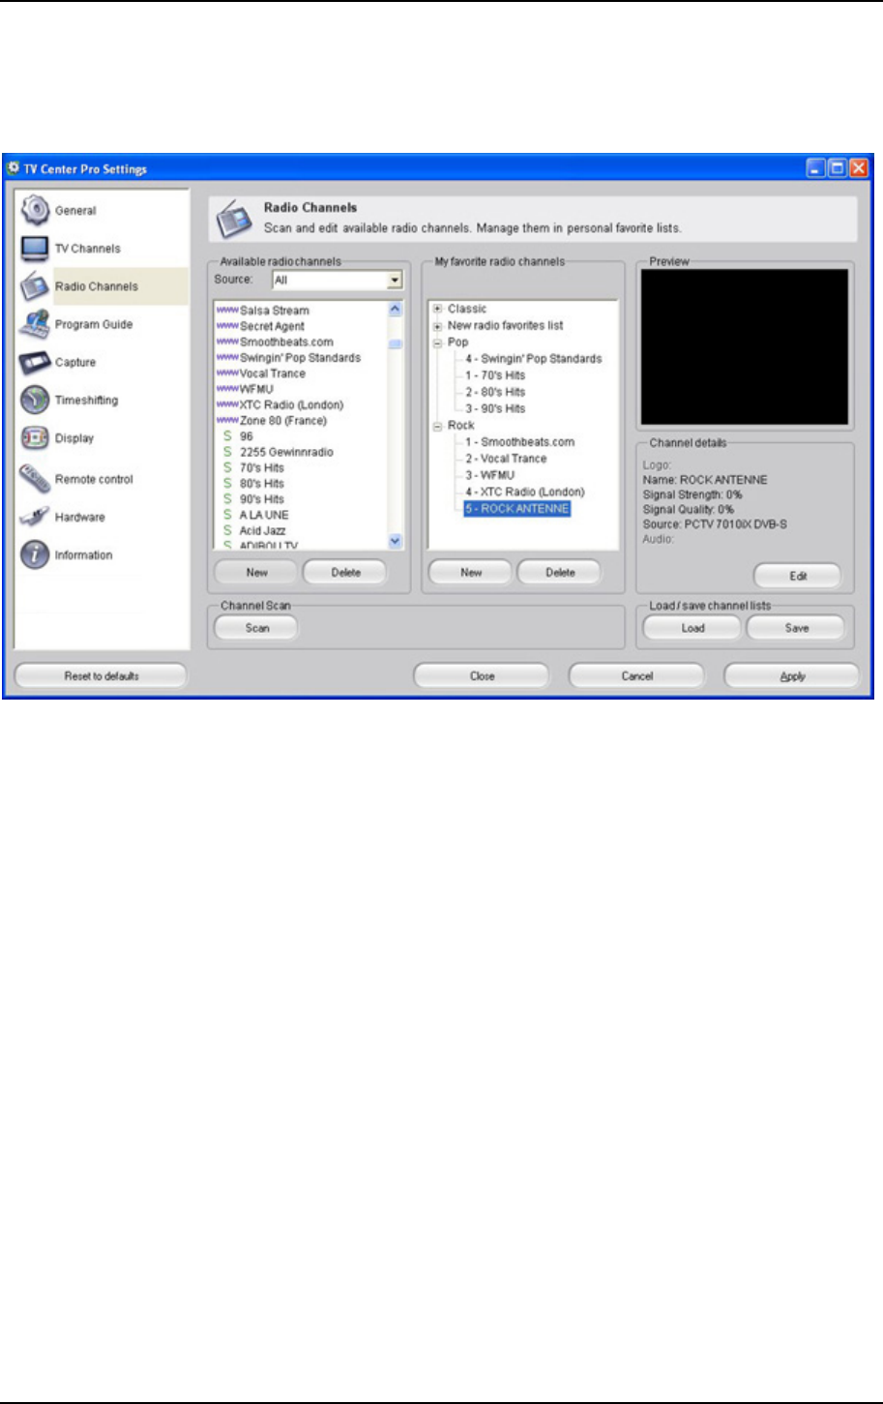Click the S icon next to Acid Jazz

[227, 530]
